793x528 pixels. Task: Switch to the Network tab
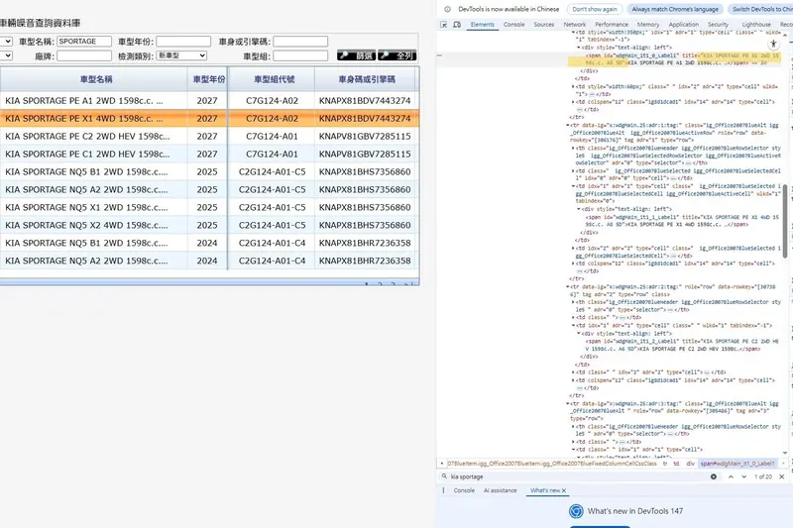coord(574,24)
